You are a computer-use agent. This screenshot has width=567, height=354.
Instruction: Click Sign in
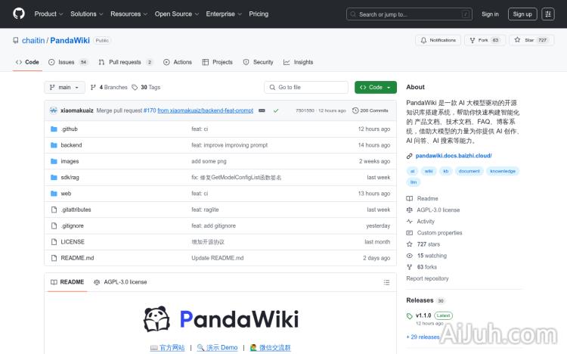pyautogui.click(x=490, y=14)
